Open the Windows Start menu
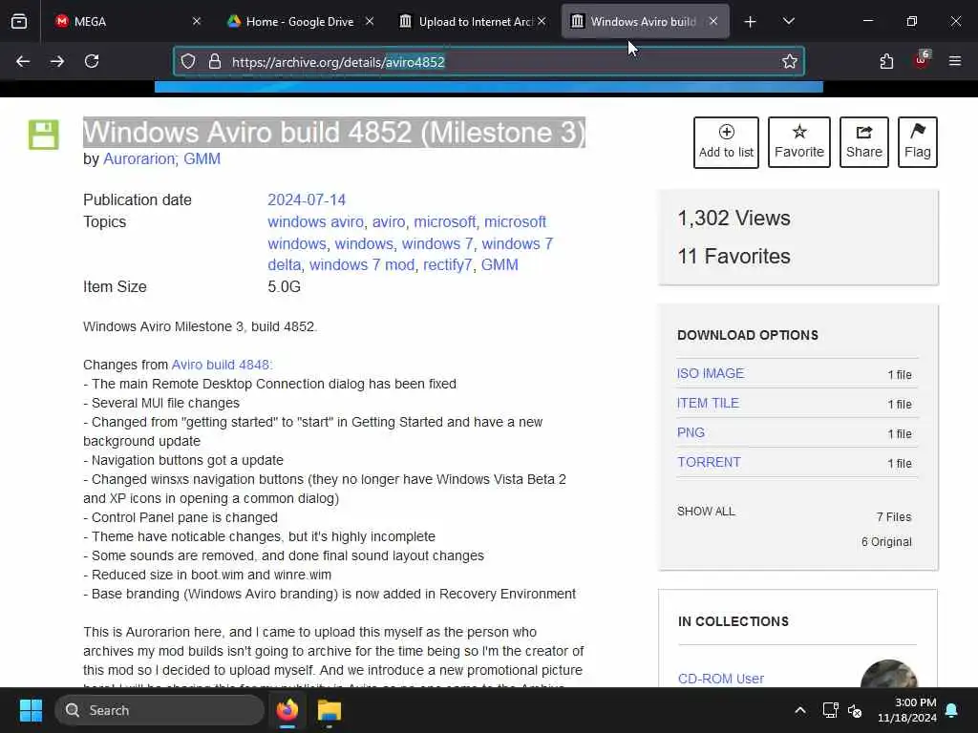This screenshot has width=978, height=733. tap(31, 710)
